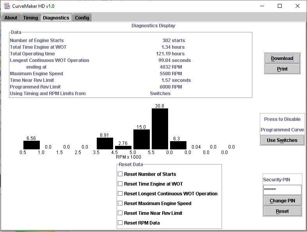Switch to the About tab
Image resolution: width=307 pixels, height=232 pixels.
(11, 18)
